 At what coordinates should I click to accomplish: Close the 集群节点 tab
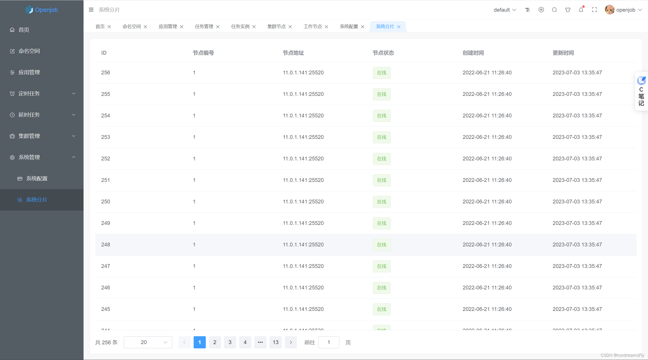click(x=290, y=27)
